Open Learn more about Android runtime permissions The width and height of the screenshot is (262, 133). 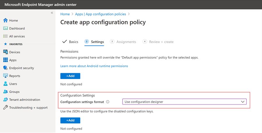[x=94, y=66]
